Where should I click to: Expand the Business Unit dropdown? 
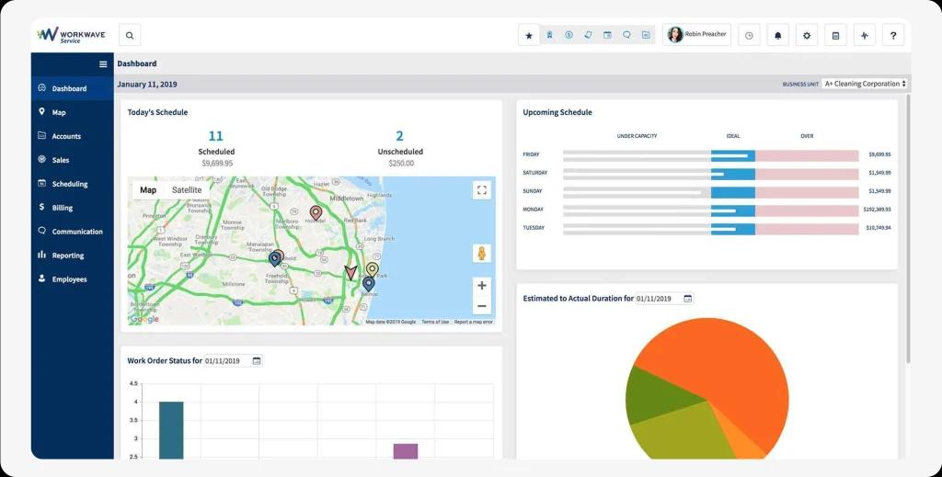click(865, 84)
